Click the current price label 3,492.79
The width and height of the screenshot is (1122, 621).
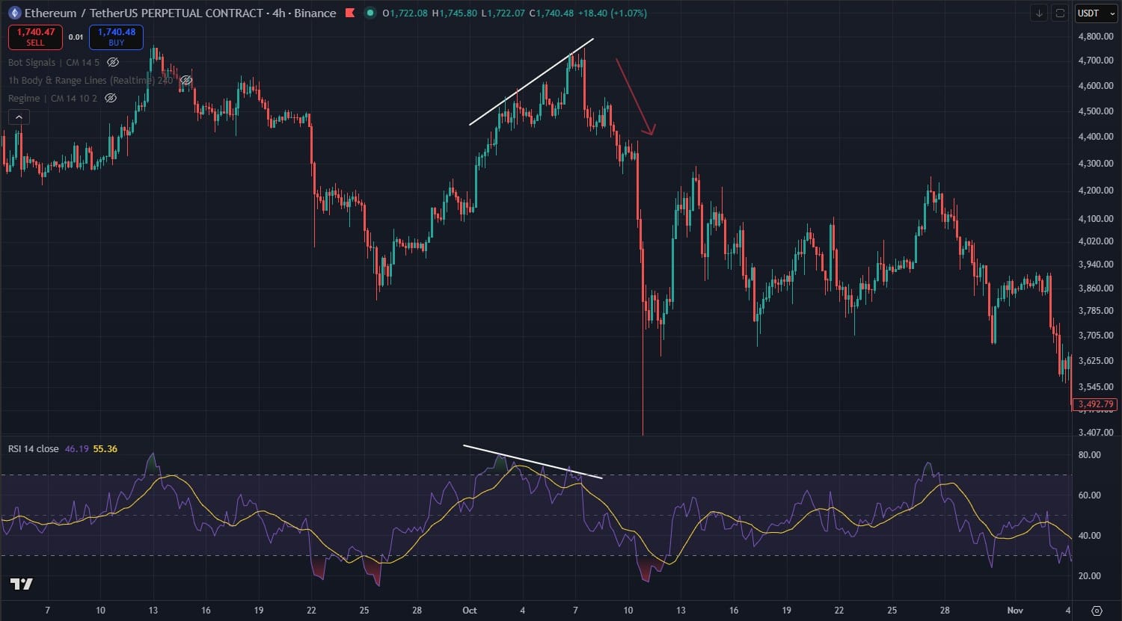coord(1096,404)
